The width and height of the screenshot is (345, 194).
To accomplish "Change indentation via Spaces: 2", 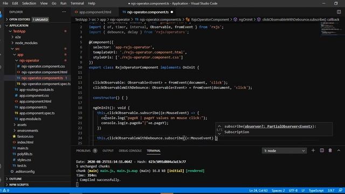I will pos(278,190).
